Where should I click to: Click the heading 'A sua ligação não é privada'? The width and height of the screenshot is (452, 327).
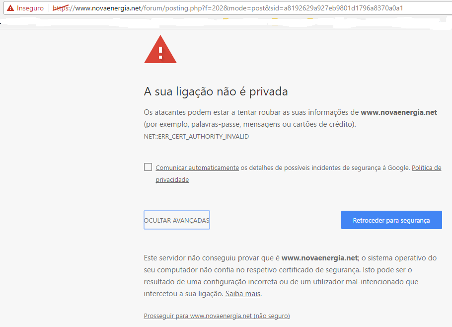[216, 92]
